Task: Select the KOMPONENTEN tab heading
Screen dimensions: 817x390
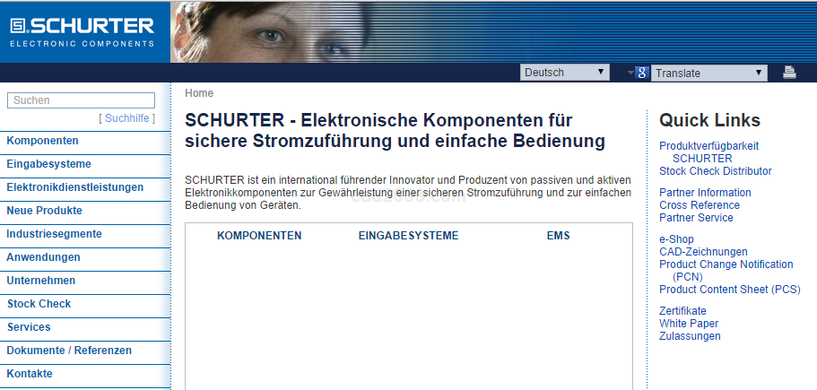Action: 259,236
